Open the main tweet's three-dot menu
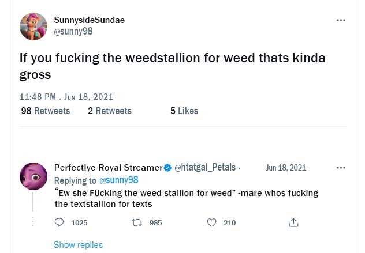This screenshot has height=253, width=365. coord(341,20)
